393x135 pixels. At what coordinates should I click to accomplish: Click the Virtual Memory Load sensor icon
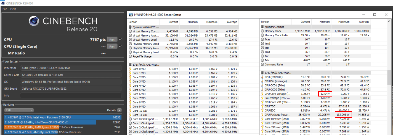coord(131,40)
